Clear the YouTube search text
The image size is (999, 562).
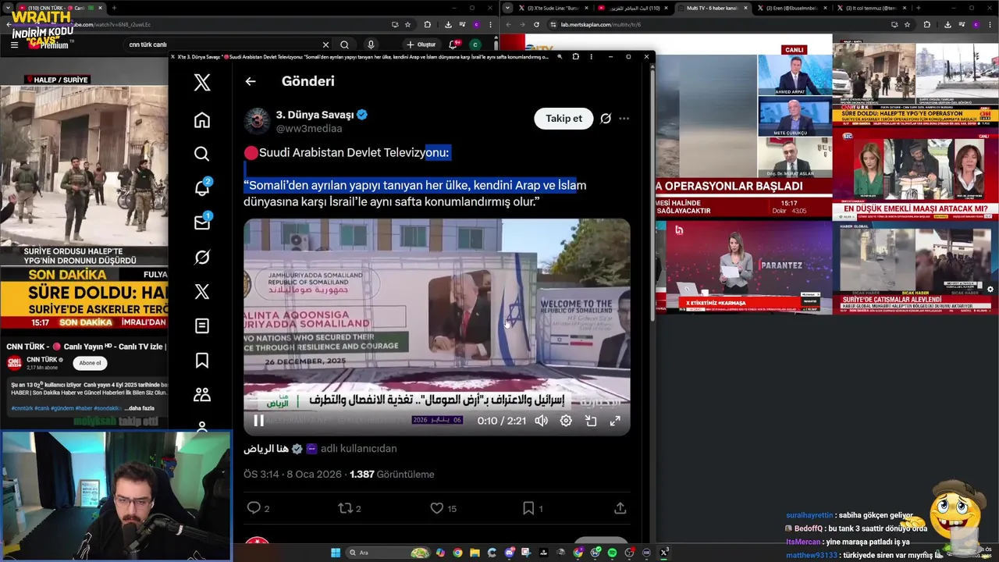point(325,44)
